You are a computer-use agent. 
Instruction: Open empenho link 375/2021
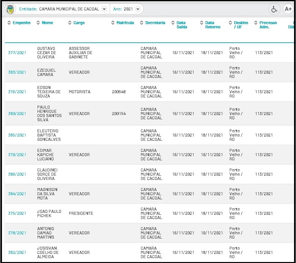click(17, 213)
